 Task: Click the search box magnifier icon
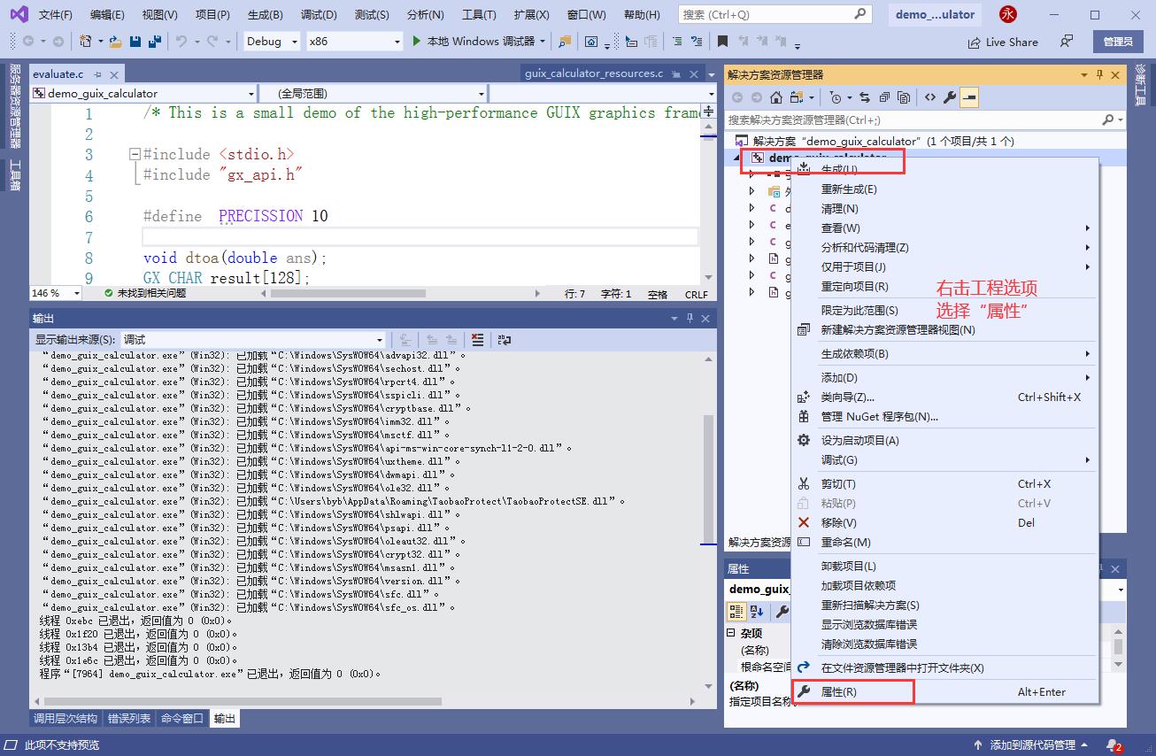pos(859,14)
